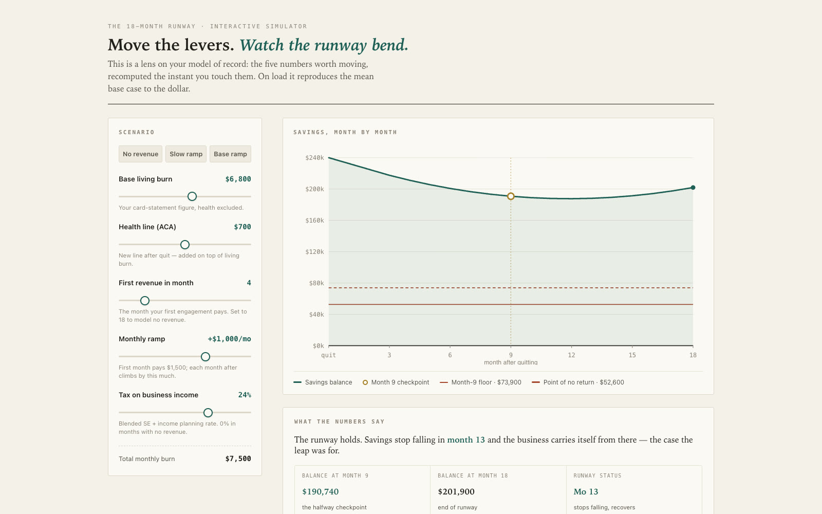Click the Health line (ACA) slider handle
The height and width of the screenshot is (514, 822).
point(185,245)
